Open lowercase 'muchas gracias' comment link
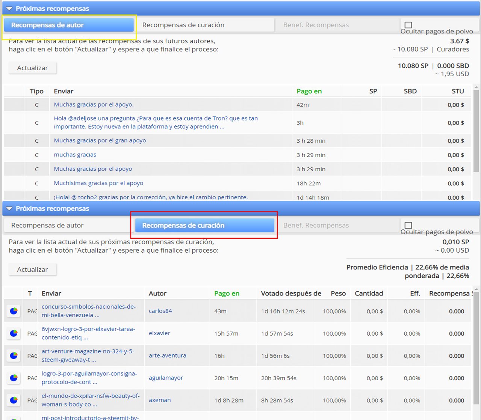 point(75,155)
